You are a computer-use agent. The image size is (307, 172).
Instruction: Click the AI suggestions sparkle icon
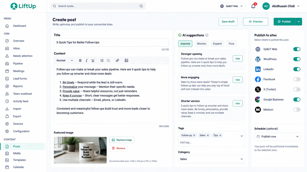[180, 35]
